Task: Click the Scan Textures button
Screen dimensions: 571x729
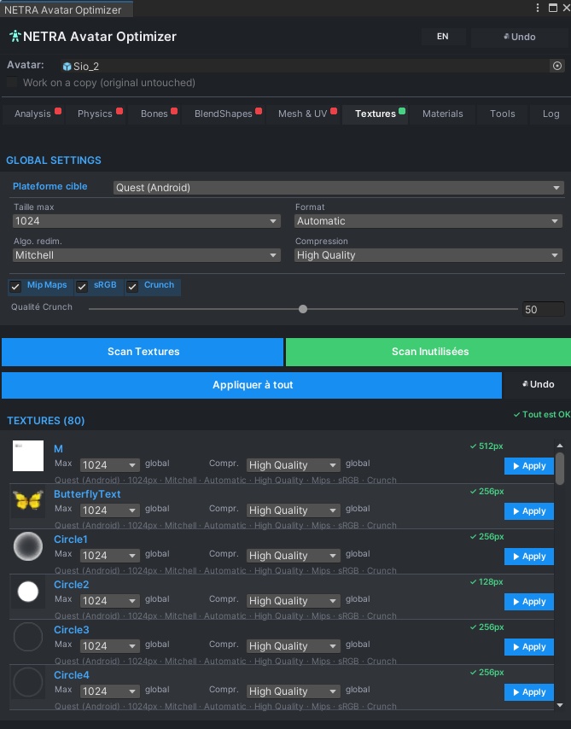Action: pos(143,352)
